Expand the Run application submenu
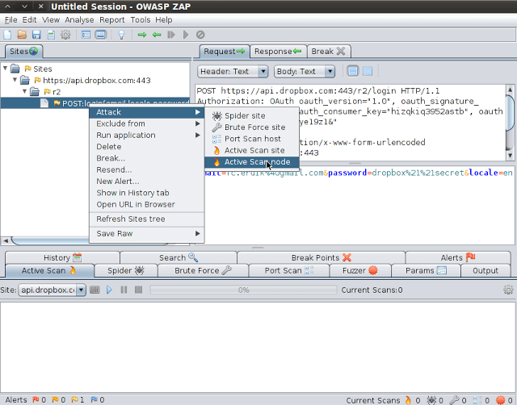 pyautogui.click(x=147, y=135)
